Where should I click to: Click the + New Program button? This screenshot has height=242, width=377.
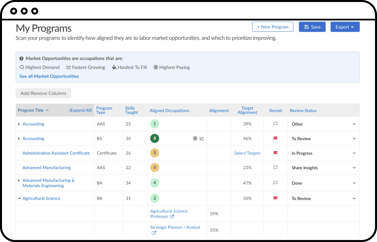pyautogui.click(x=273, y=27)
